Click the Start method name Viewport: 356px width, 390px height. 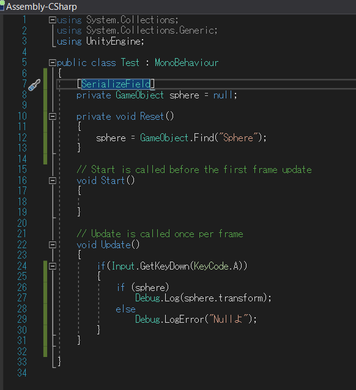(113, 180)
